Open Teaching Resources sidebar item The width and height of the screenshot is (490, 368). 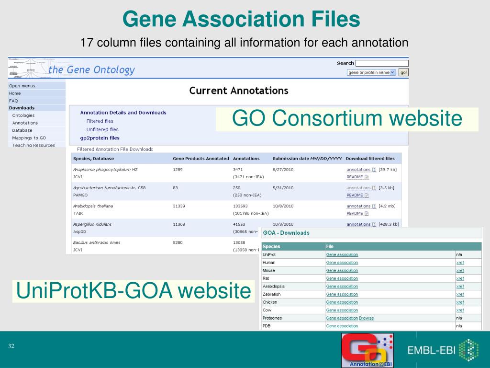point(33,145)
